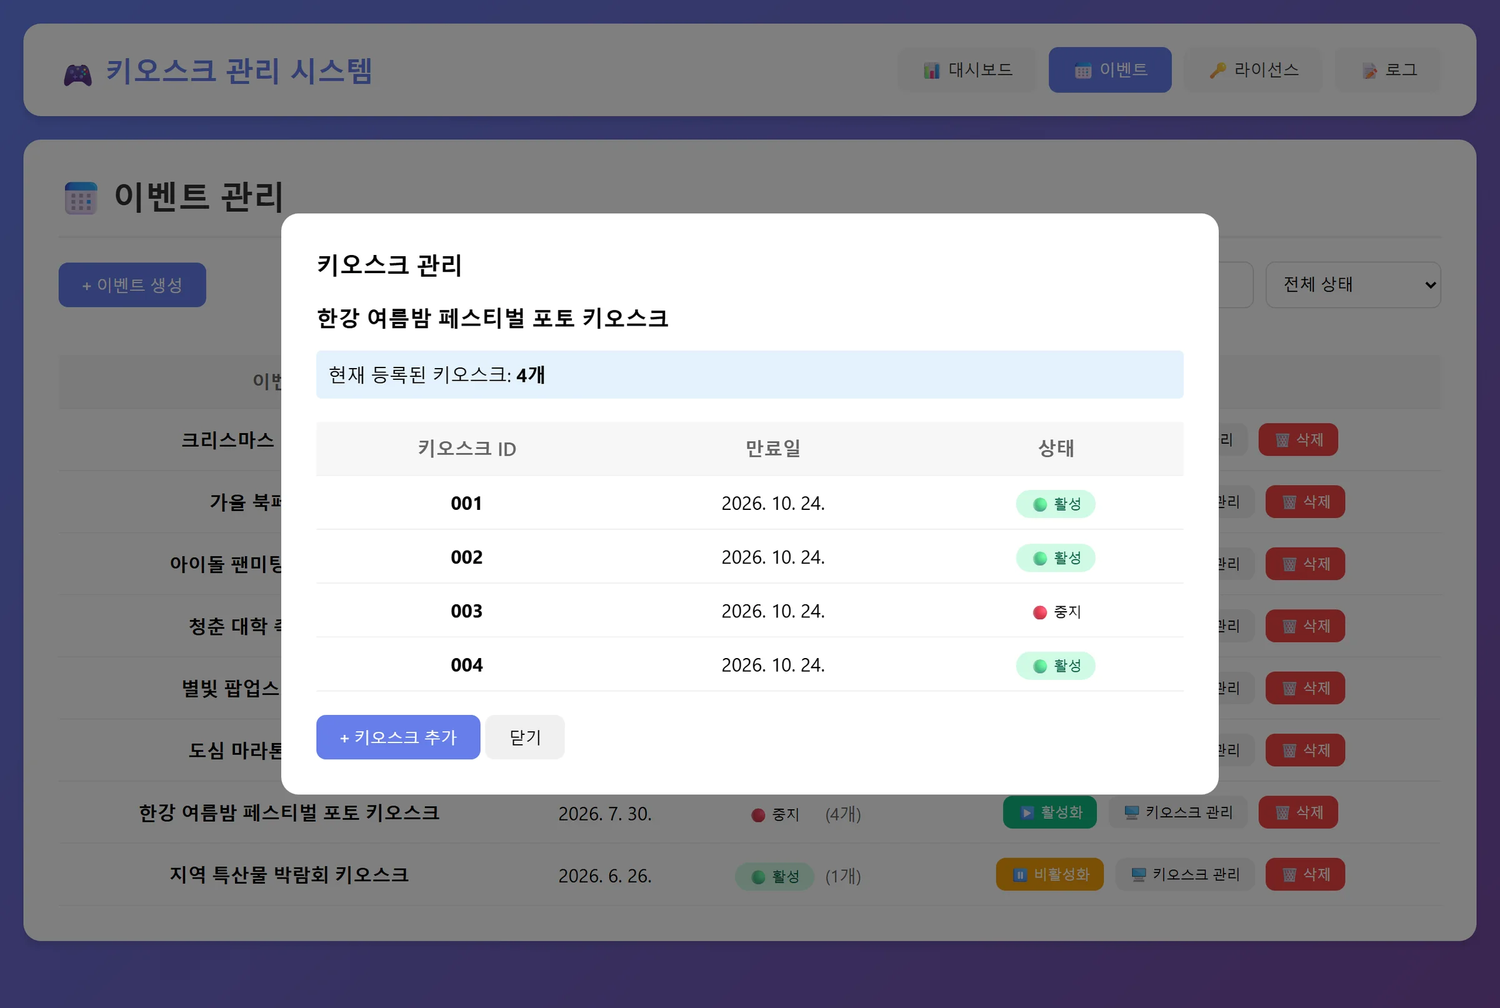Click expiry date of kiosk 003
This screenshot has width=1500, height=1008.
(773, 611)
